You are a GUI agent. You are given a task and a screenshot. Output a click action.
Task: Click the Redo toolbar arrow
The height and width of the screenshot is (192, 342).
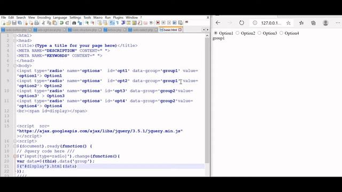click(x=67, y=22)
